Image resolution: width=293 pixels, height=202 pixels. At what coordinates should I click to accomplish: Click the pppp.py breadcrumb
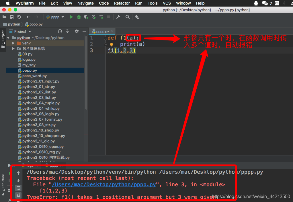coord(34,24)
